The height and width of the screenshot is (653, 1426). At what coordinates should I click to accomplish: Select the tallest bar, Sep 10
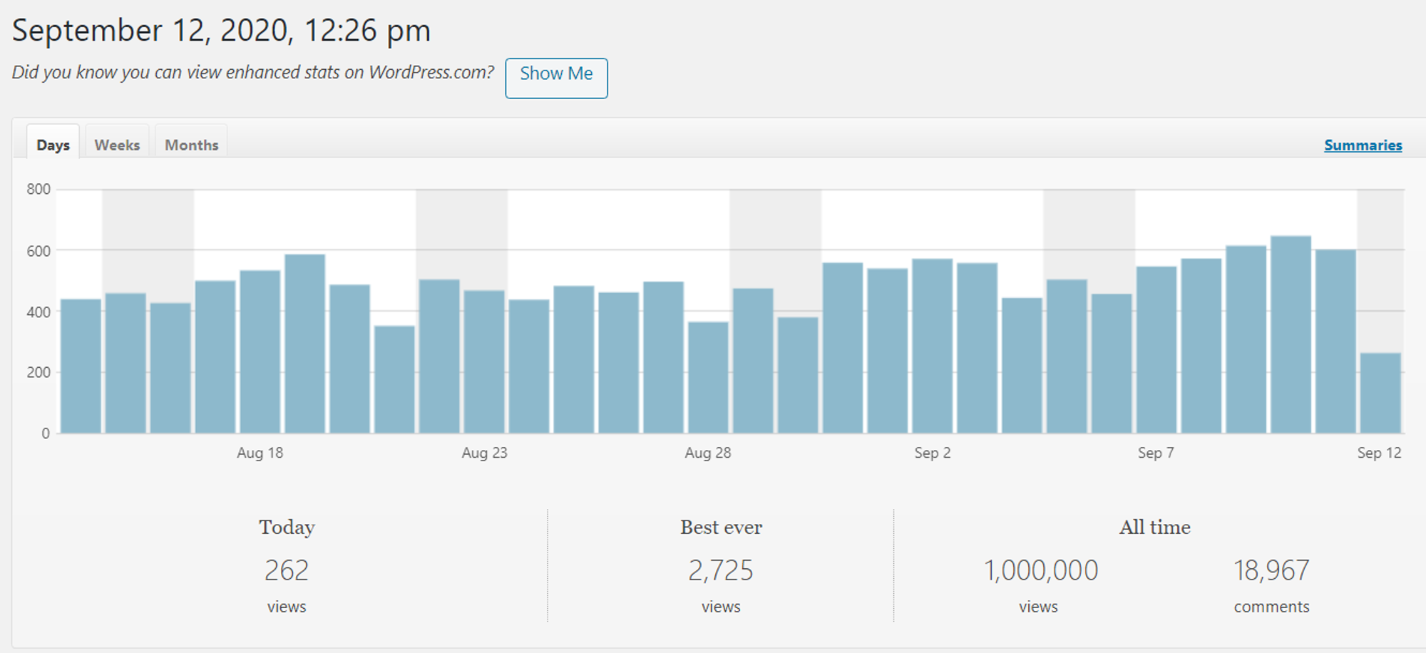pyautogui.click(x=1291, y=335)
